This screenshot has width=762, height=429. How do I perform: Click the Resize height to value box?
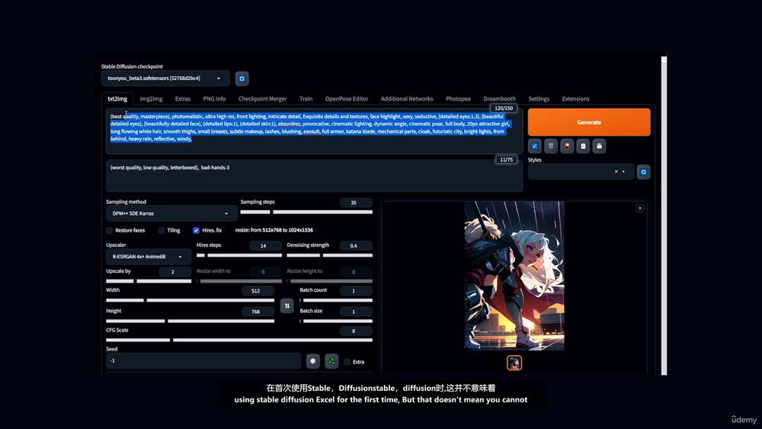(x=356, y=272)
